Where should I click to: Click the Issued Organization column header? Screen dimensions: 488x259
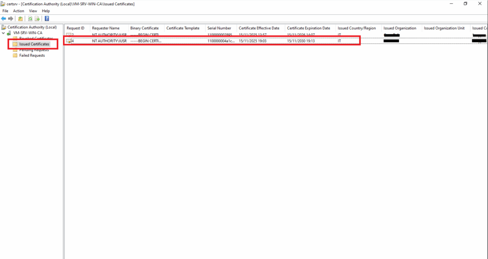coord(399,28)
